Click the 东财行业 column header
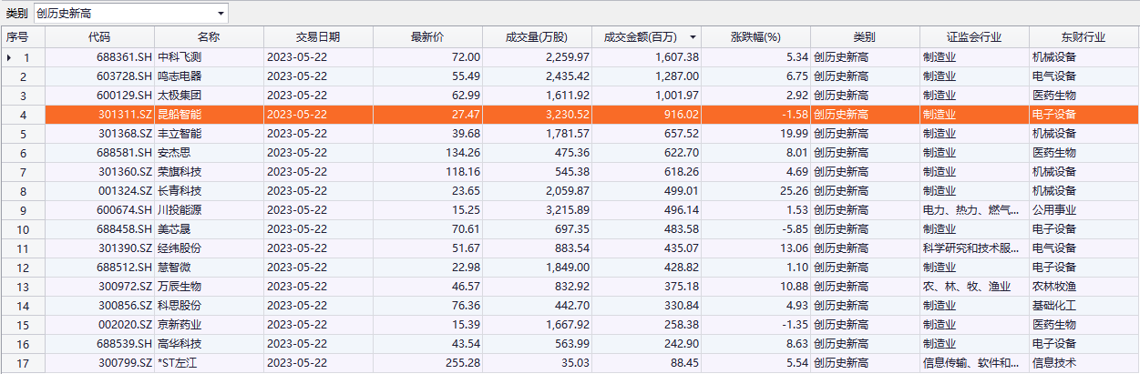 pyautogui.click(x=1084, y=37)
